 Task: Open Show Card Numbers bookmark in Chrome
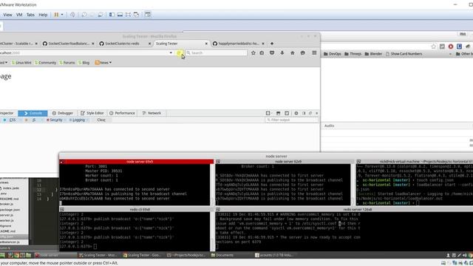tap(404, 54)
